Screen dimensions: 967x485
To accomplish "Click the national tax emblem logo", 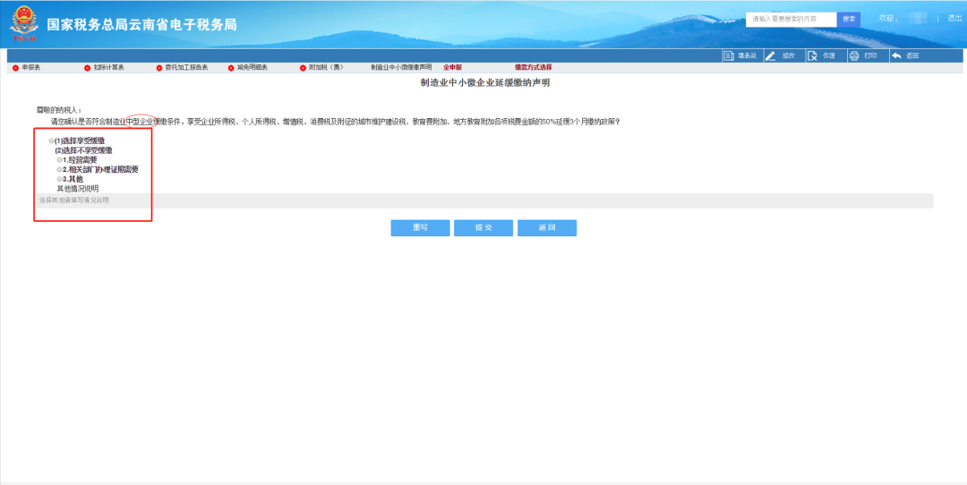I will [25, 23].
